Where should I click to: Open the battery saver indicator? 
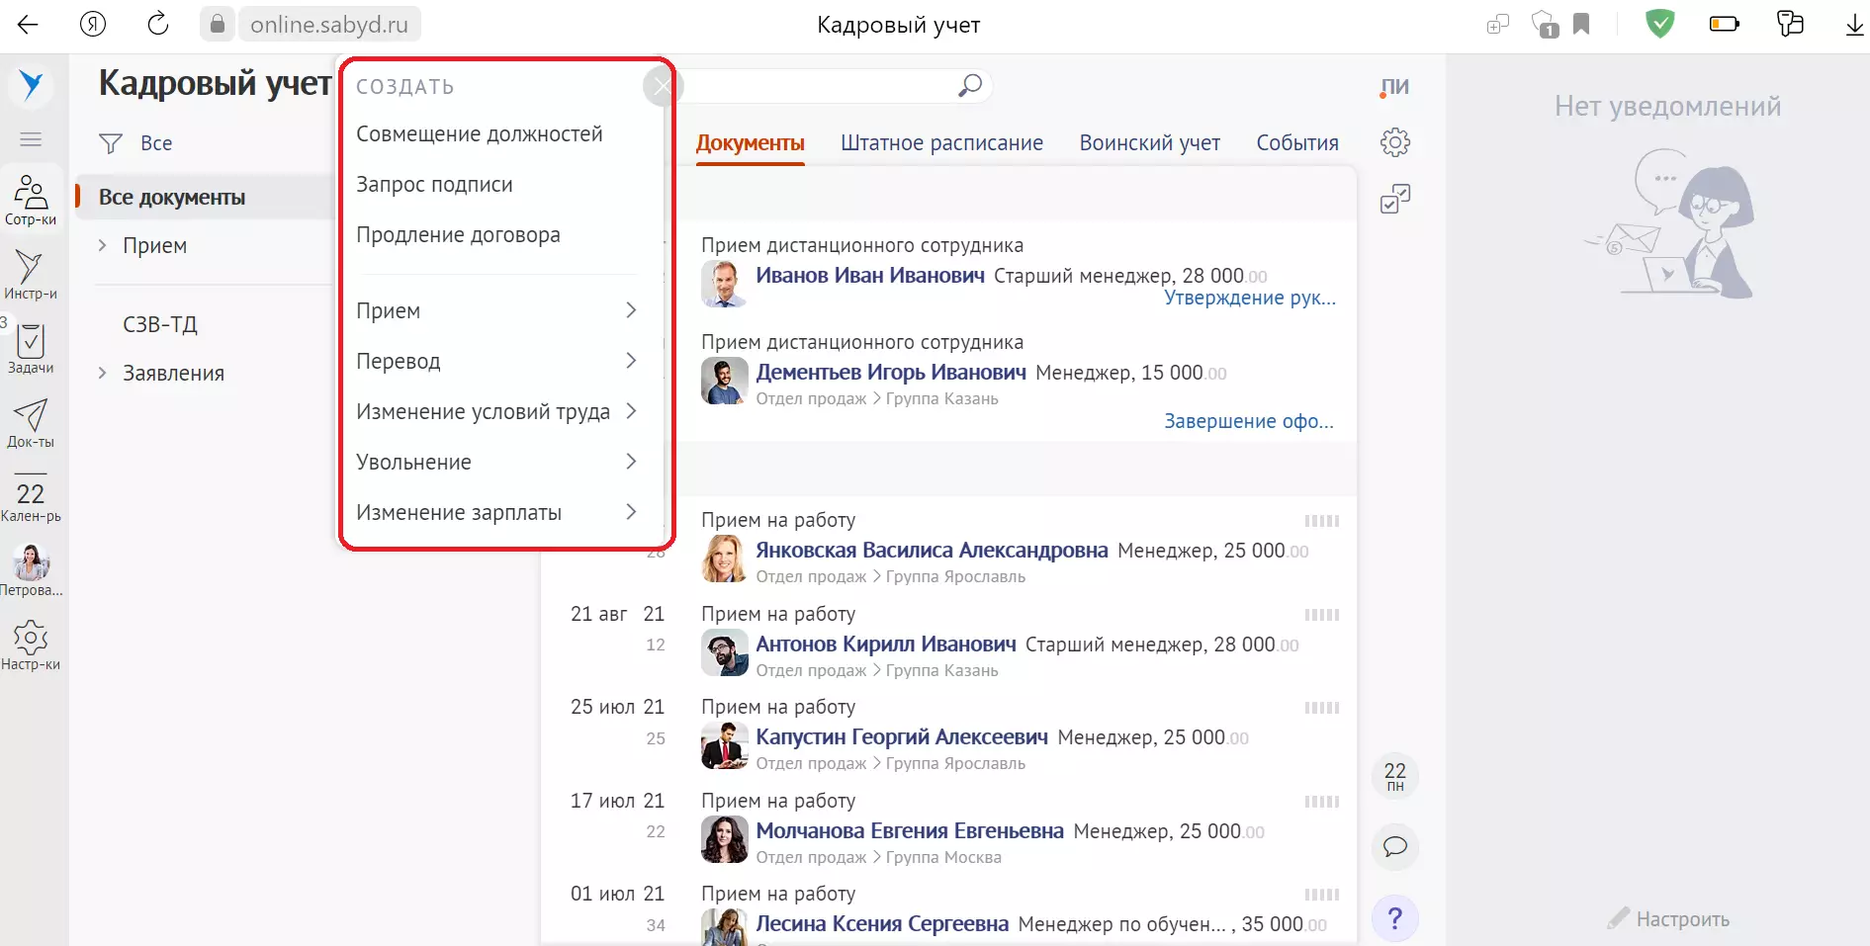[1724, 24]
